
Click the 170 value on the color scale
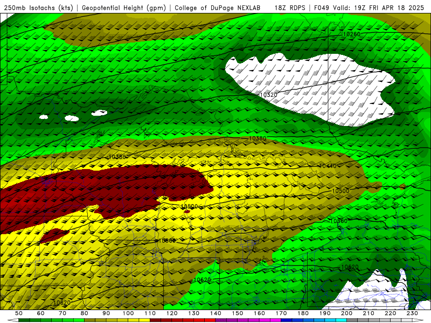tap(281, 313)
